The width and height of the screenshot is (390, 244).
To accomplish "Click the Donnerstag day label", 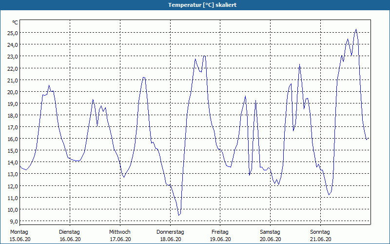I will [x=170, y=232].
